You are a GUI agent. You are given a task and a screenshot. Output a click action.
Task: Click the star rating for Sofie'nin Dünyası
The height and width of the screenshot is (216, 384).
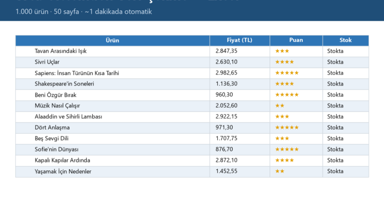(x=287, y=149)
